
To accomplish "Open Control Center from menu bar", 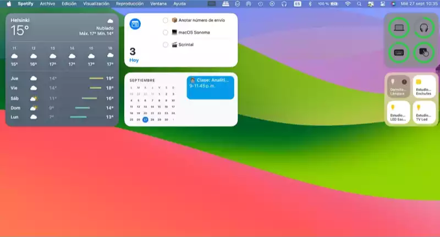I will [382, 4].
